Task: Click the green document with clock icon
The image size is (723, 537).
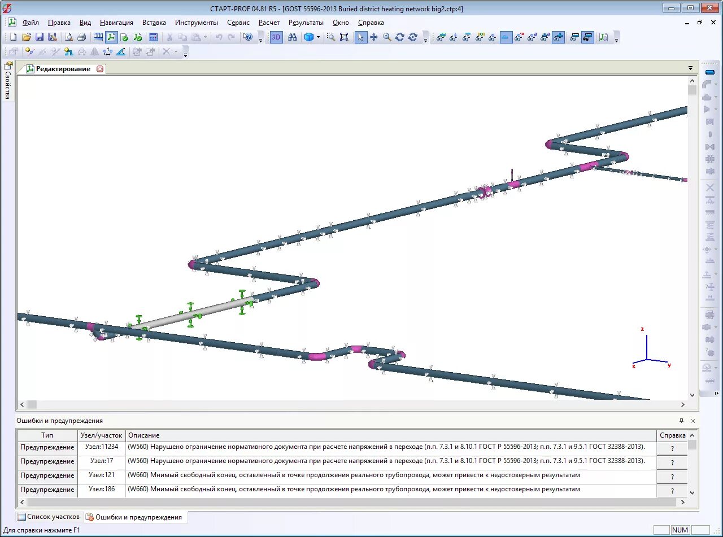Action: pos(603,37)
